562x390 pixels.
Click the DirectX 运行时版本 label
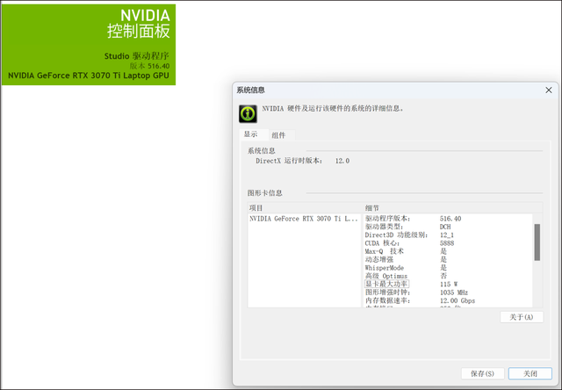tap(289, 161)
